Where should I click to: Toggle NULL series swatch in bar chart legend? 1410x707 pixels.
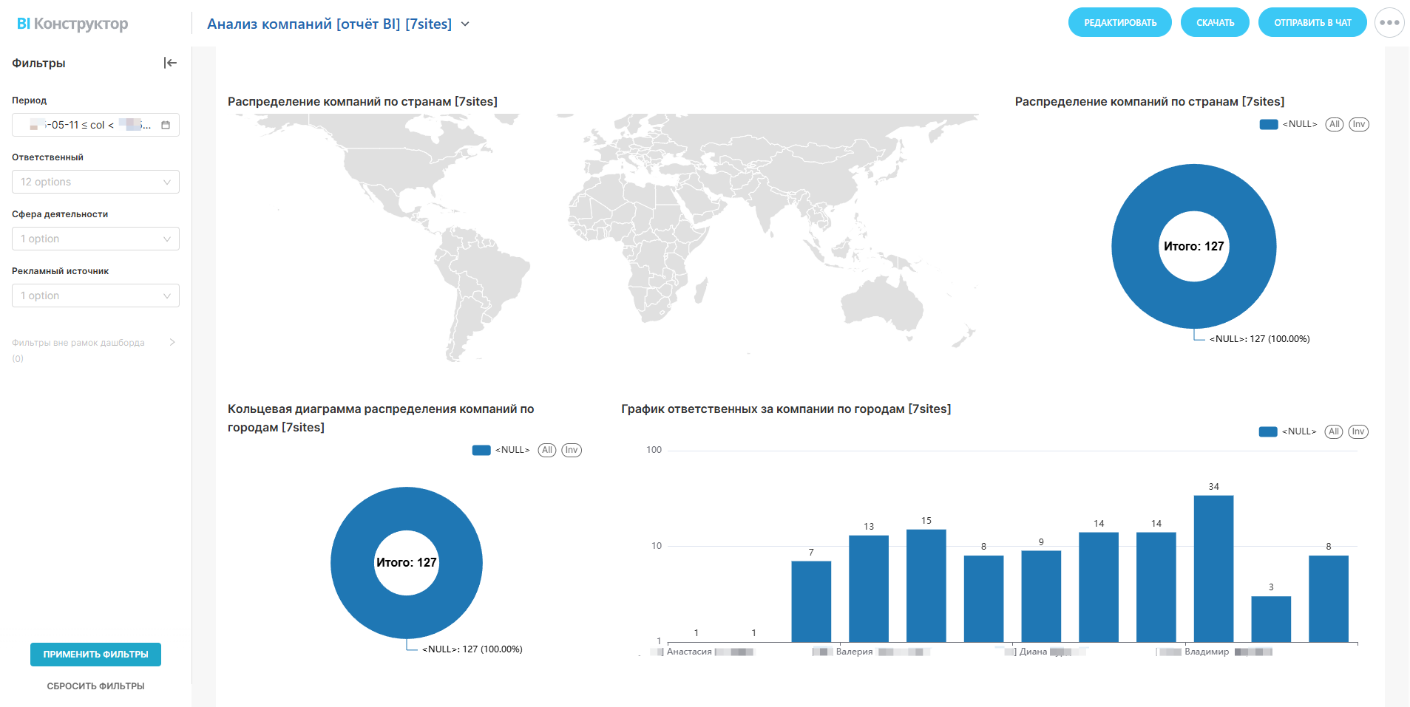[1268, 431]
